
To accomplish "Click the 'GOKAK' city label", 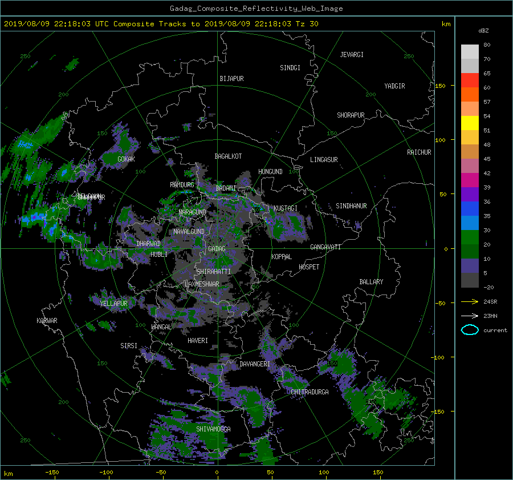I will click(127, 159).
